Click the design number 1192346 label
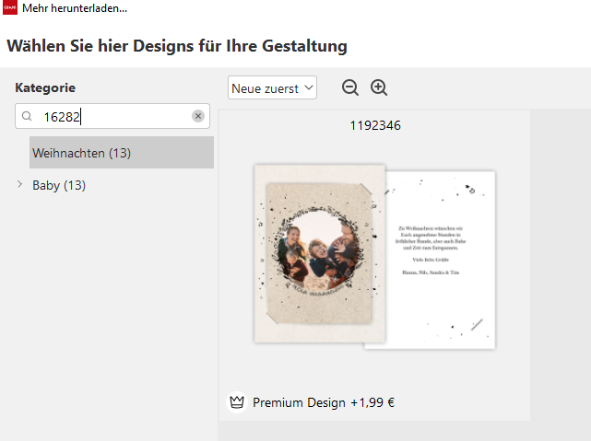The height and width of the screenshot is (441, 591). [375, 125]
